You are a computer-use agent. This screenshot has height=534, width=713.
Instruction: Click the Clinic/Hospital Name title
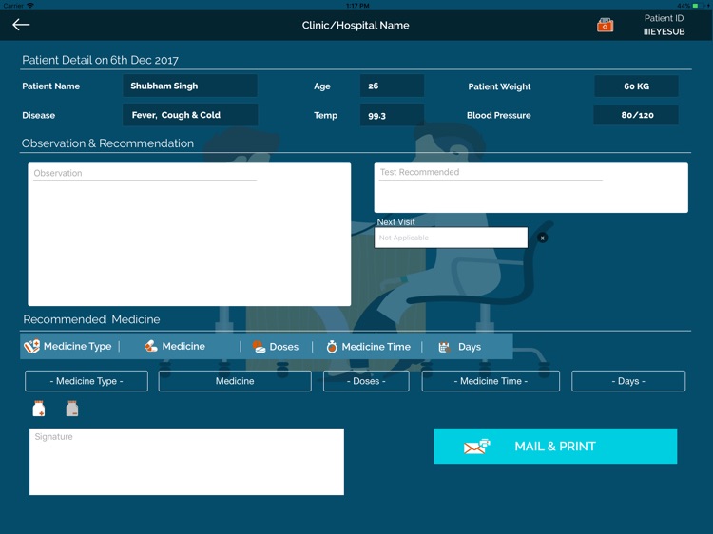pos(356,25)
